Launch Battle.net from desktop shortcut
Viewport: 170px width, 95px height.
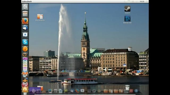point(127,20)
